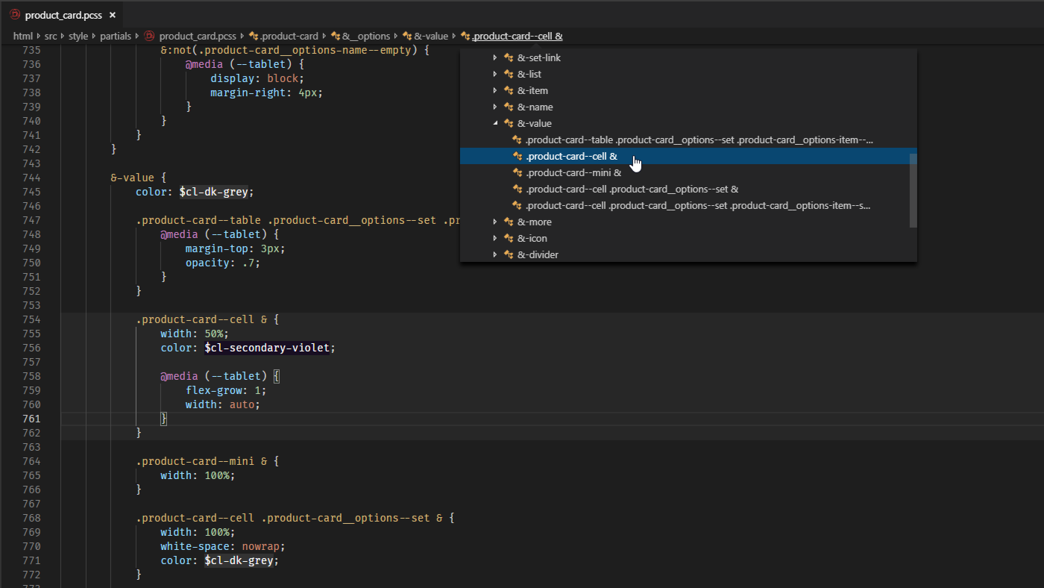Expand the &-icon tree node

pyautogui.click(x=494, y=238)
